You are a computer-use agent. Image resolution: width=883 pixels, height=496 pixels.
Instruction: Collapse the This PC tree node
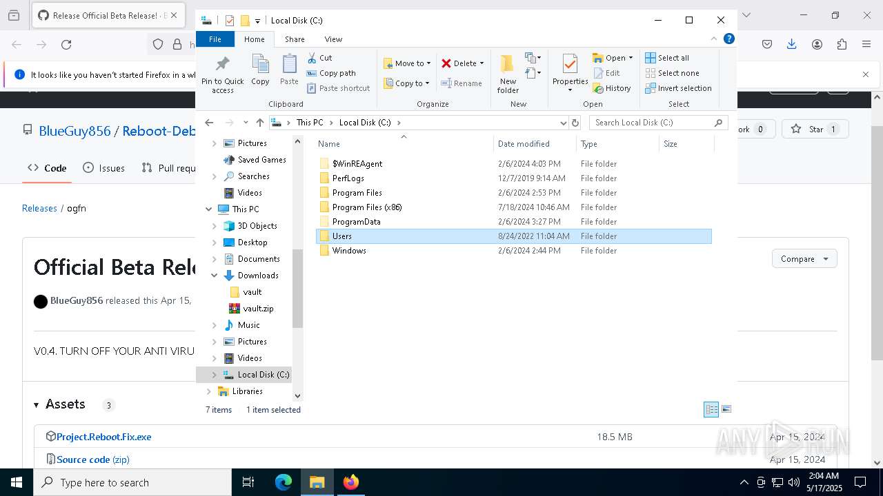208,209
